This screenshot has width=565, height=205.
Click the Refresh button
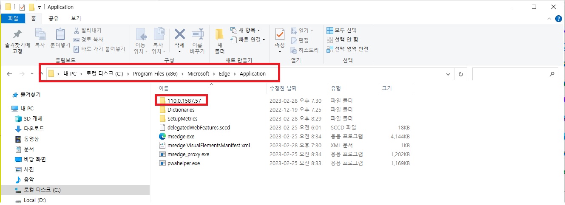coord(461,74)
